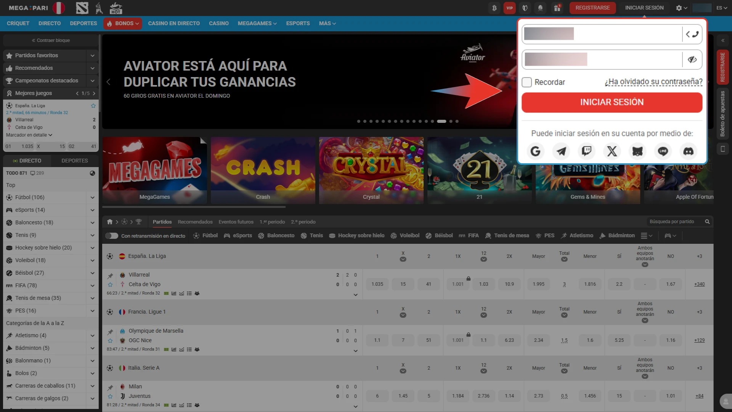Expand the Fútbol (106) category
Screen dimensions: 732x412
(92, 198)
